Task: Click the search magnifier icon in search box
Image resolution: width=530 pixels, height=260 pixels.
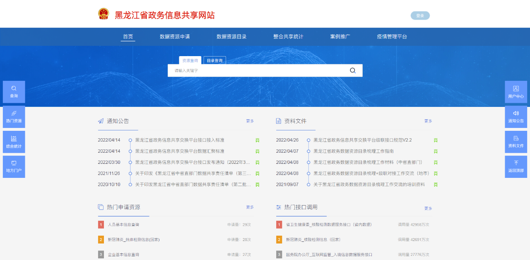Action: 353,71
